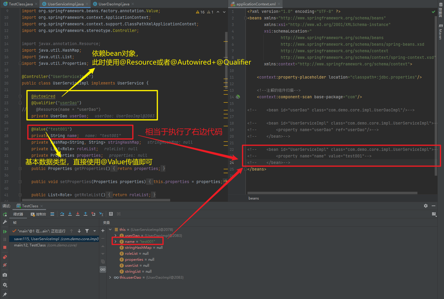Open the thread selector dropdown arrow
444x299 pixels.
point(95,231)
